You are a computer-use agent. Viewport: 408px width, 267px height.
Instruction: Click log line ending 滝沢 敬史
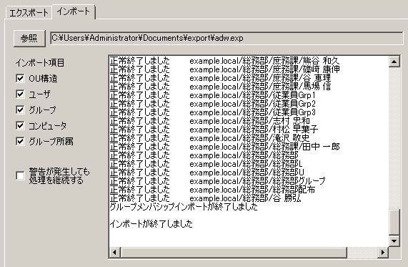click(210, 138)
